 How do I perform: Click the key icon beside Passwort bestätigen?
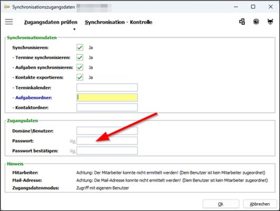tap(73, 151)
